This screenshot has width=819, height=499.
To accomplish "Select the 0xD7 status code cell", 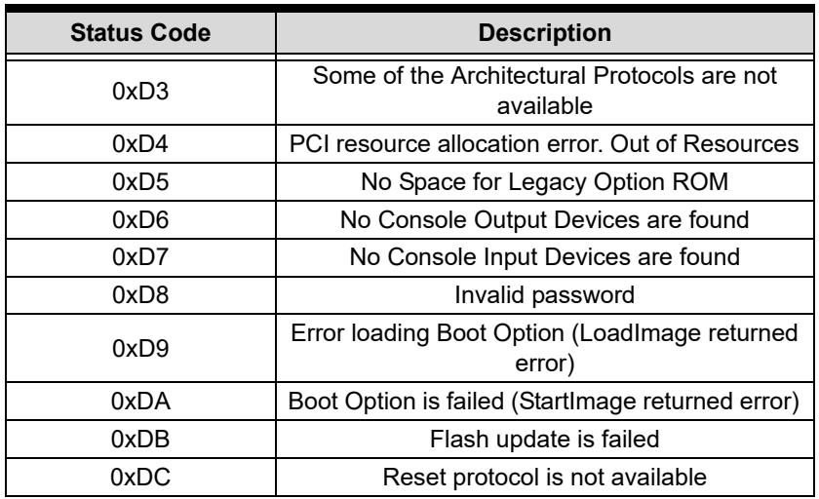I will (140, 257).
